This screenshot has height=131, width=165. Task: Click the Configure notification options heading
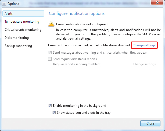[x=77, y=13]
